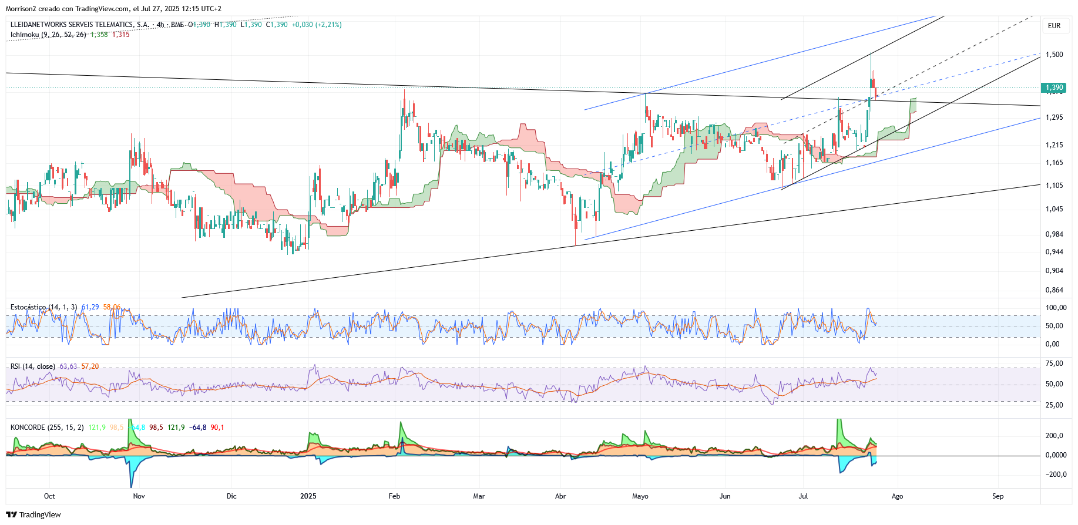Click the Mayo label on the time axis
The image size is (1078, 525).
coord(640,496)
